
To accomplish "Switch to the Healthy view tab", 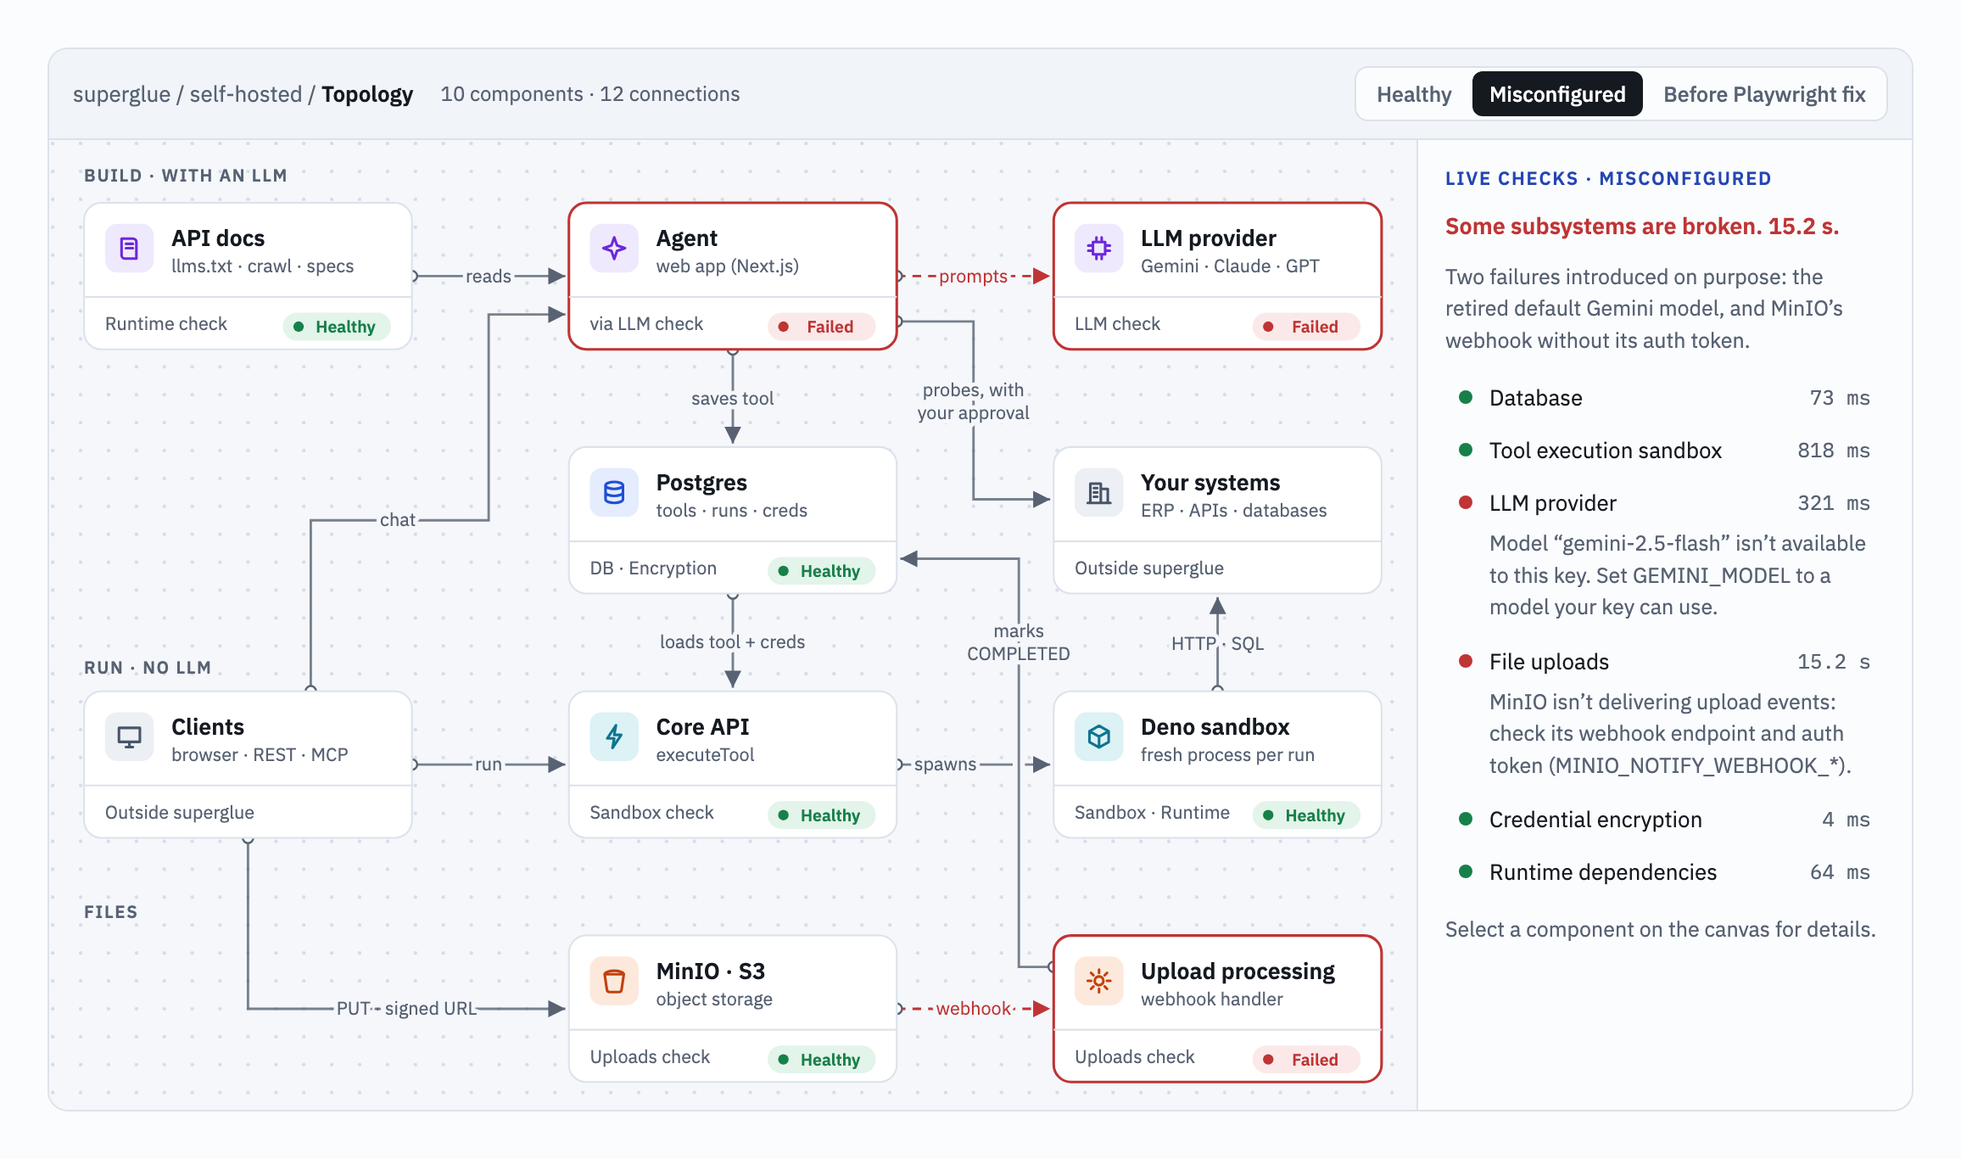I will point(1414,94).
